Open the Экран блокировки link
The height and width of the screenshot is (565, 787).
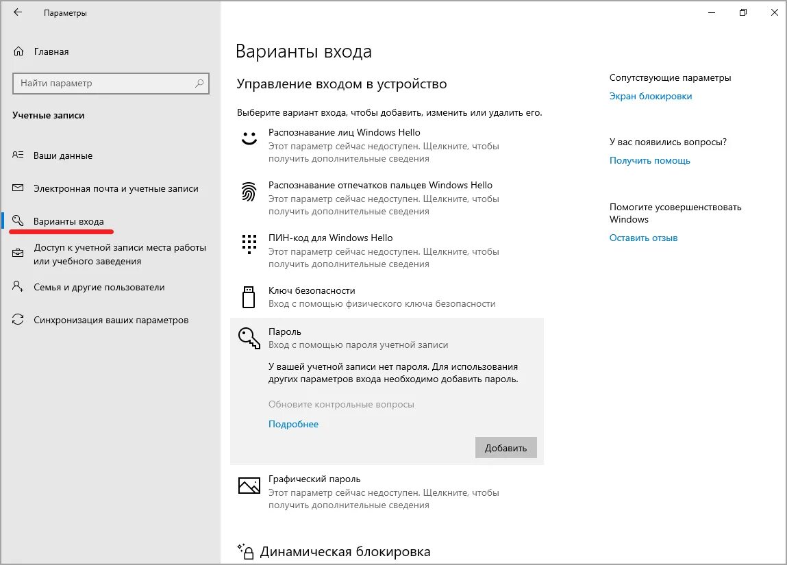(651, 97)
